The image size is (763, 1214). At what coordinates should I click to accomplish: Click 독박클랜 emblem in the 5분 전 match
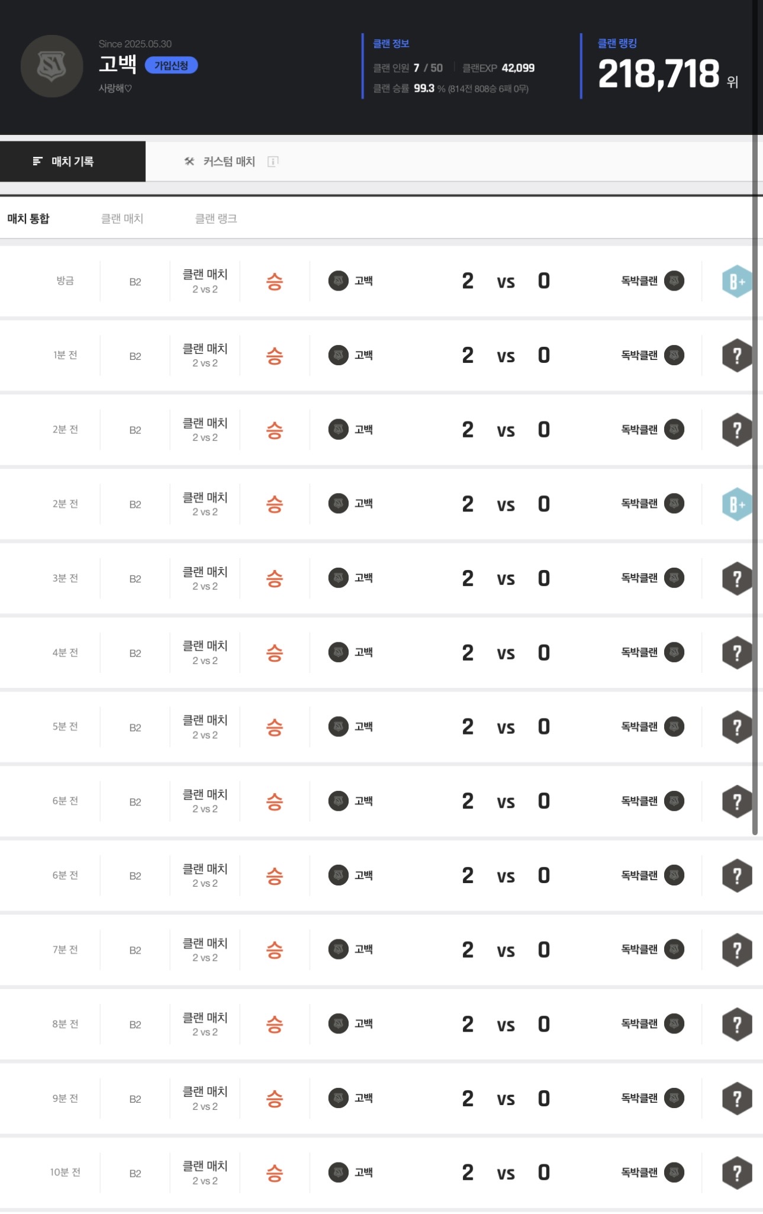(x=674, y=726)
